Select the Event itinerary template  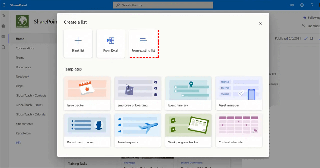pyautogui.click(x=188, y=93)
